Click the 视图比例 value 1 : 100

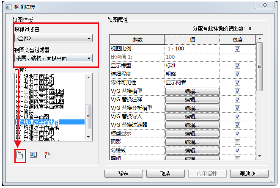[192, 49]
